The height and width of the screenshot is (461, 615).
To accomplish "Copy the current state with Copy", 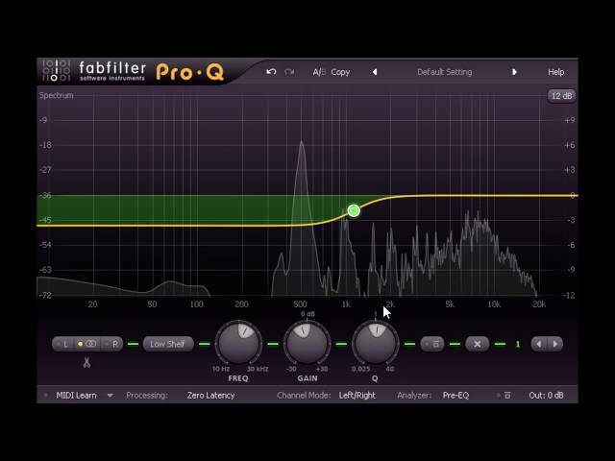I will 340,72.
